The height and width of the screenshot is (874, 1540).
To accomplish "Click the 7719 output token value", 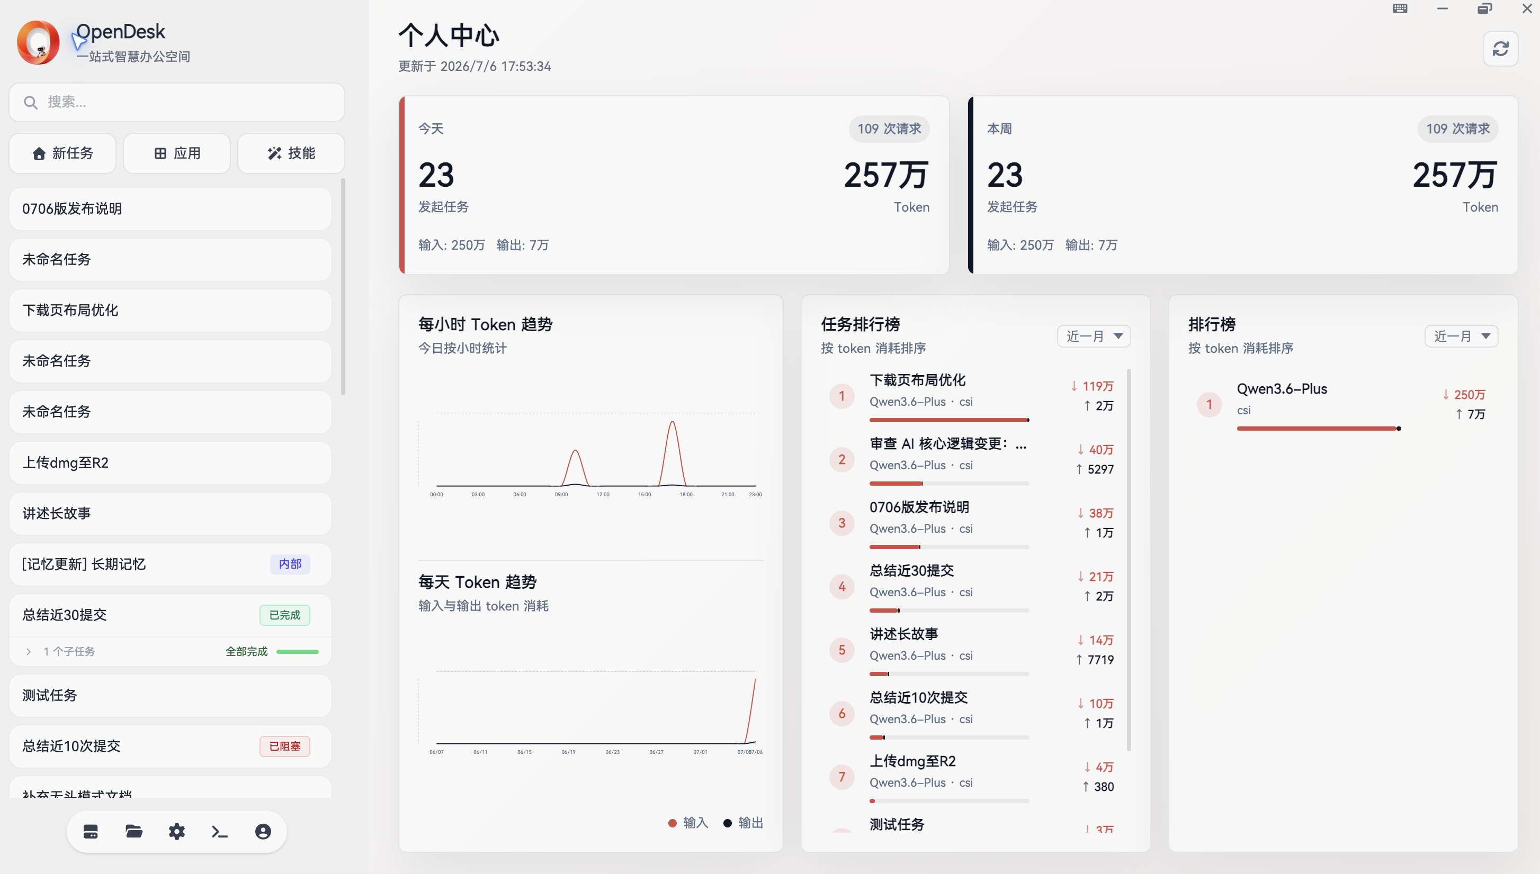I will coord(1095,659).
